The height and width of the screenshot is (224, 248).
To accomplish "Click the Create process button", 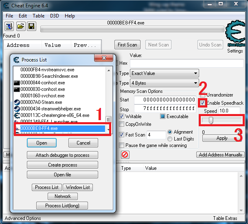I will tap(62, 165).
